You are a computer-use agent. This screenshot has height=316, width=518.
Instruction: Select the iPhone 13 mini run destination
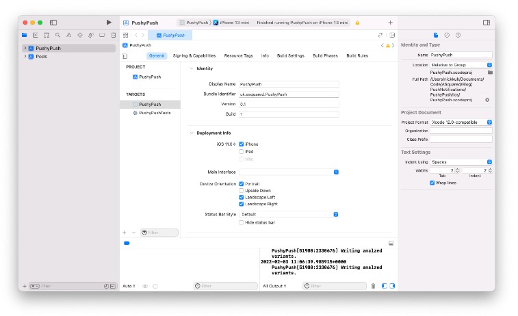click(x=231, y=23)
